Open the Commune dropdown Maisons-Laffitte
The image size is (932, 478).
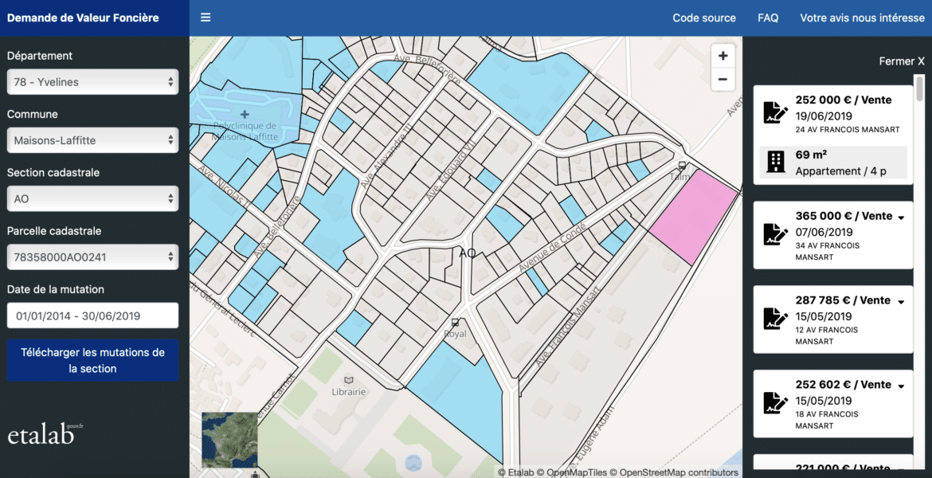pos(92,140)
